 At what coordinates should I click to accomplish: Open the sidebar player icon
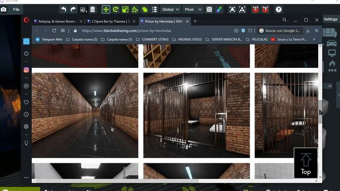26,86
